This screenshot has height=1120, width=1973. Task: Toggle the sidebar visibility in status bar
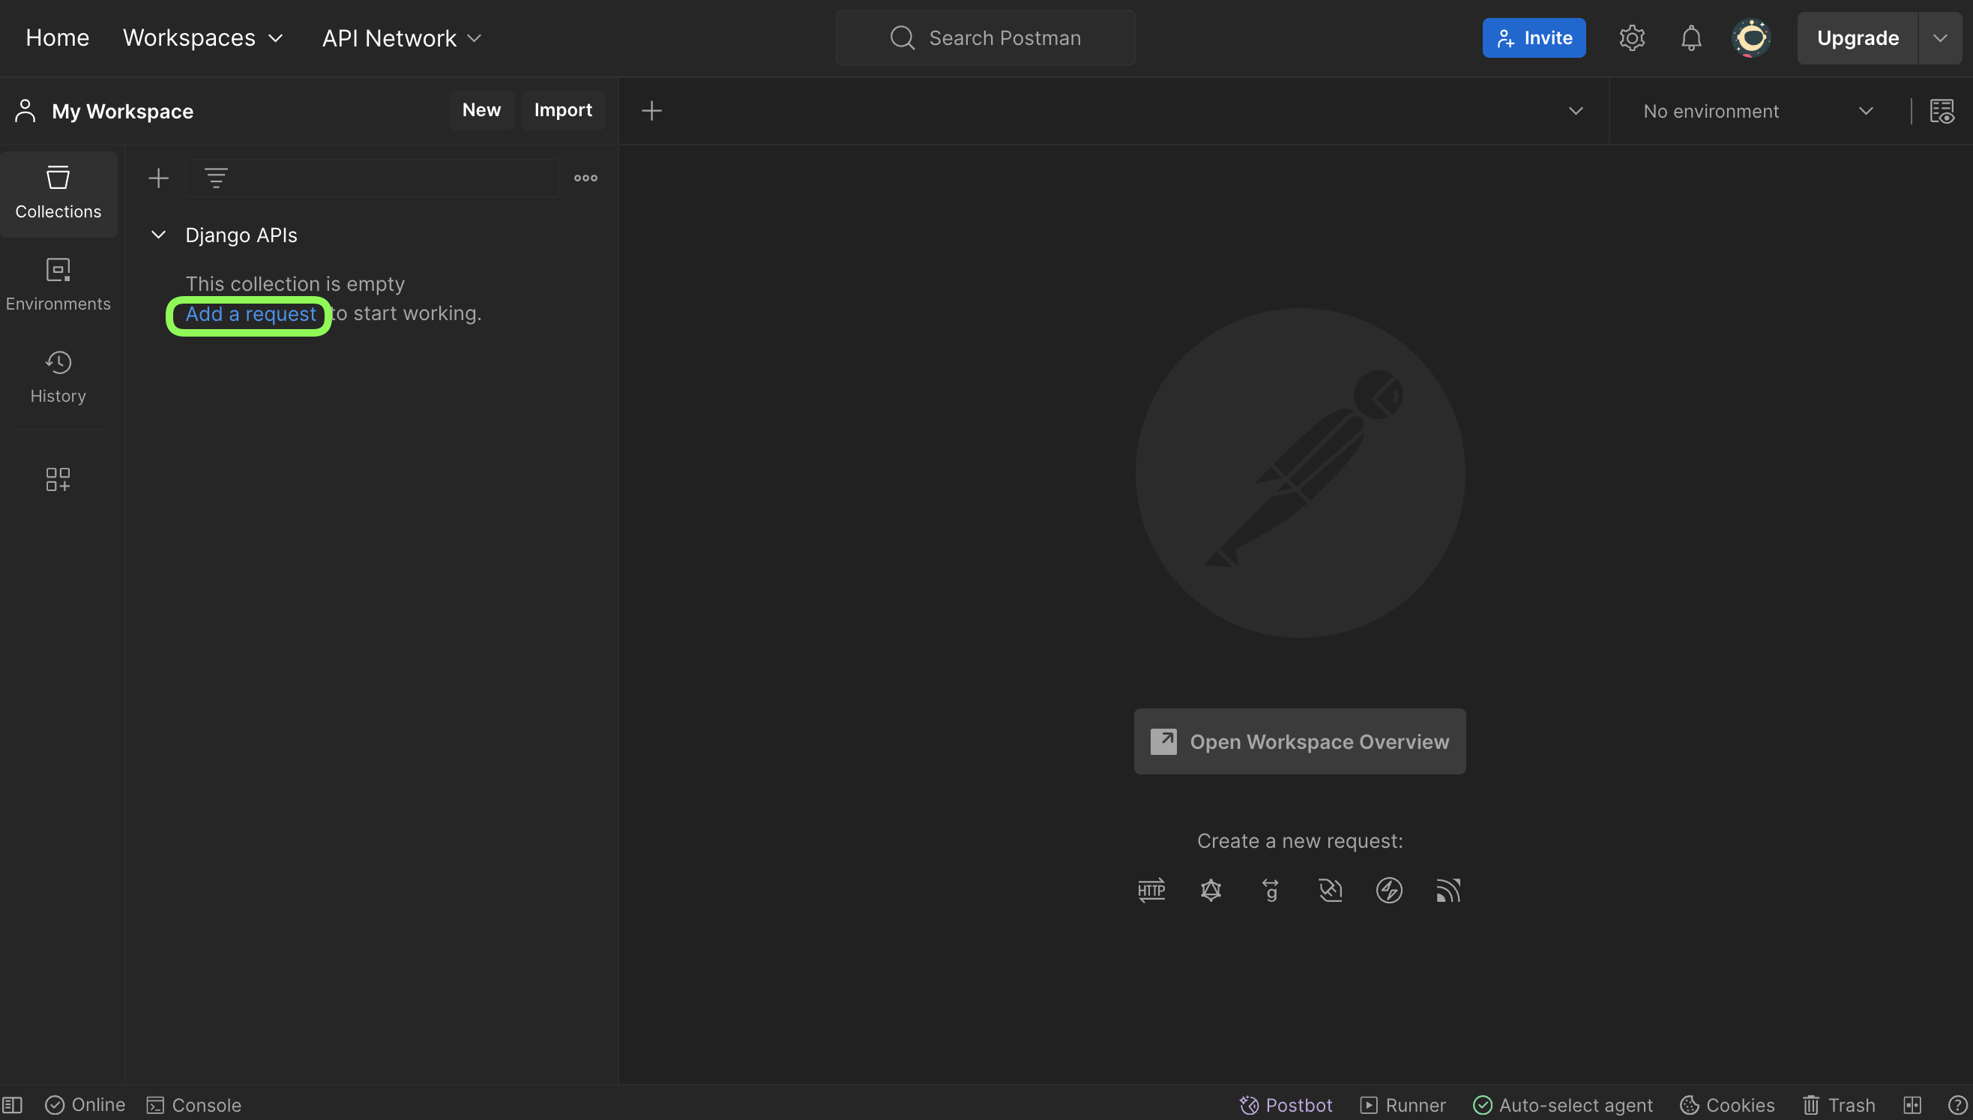coord(12,1106)
